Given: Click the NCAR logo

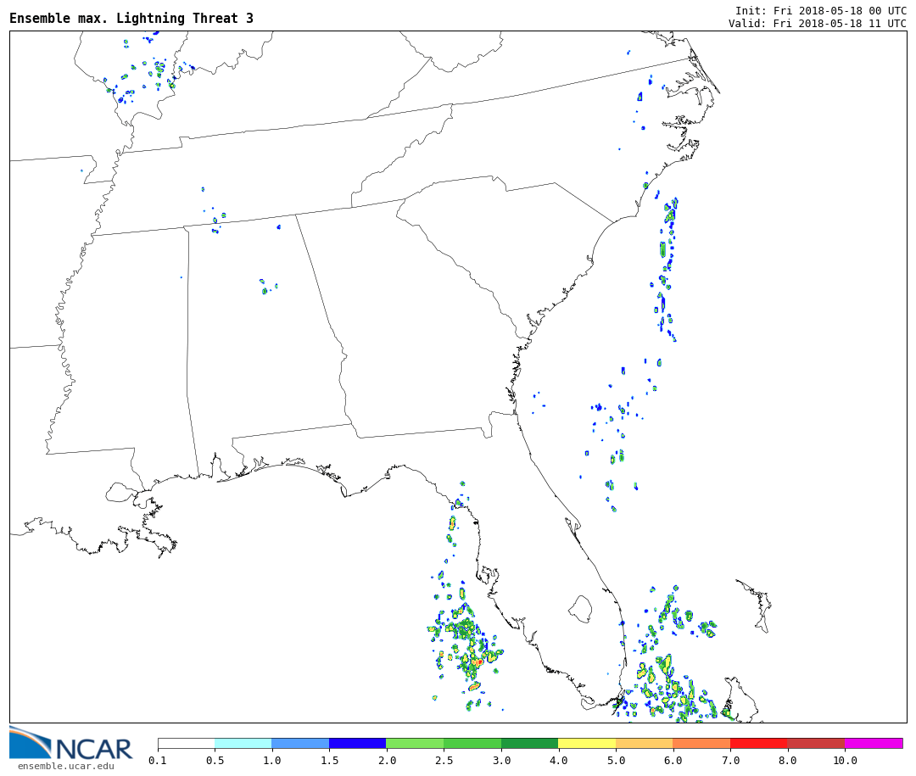Looking at the screenshot, I should tap(71, 744).
